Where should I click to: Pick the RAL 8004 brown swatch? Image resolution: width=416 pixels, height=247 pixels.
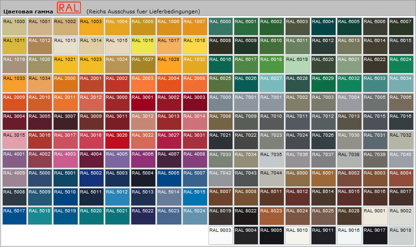[400, 178]
